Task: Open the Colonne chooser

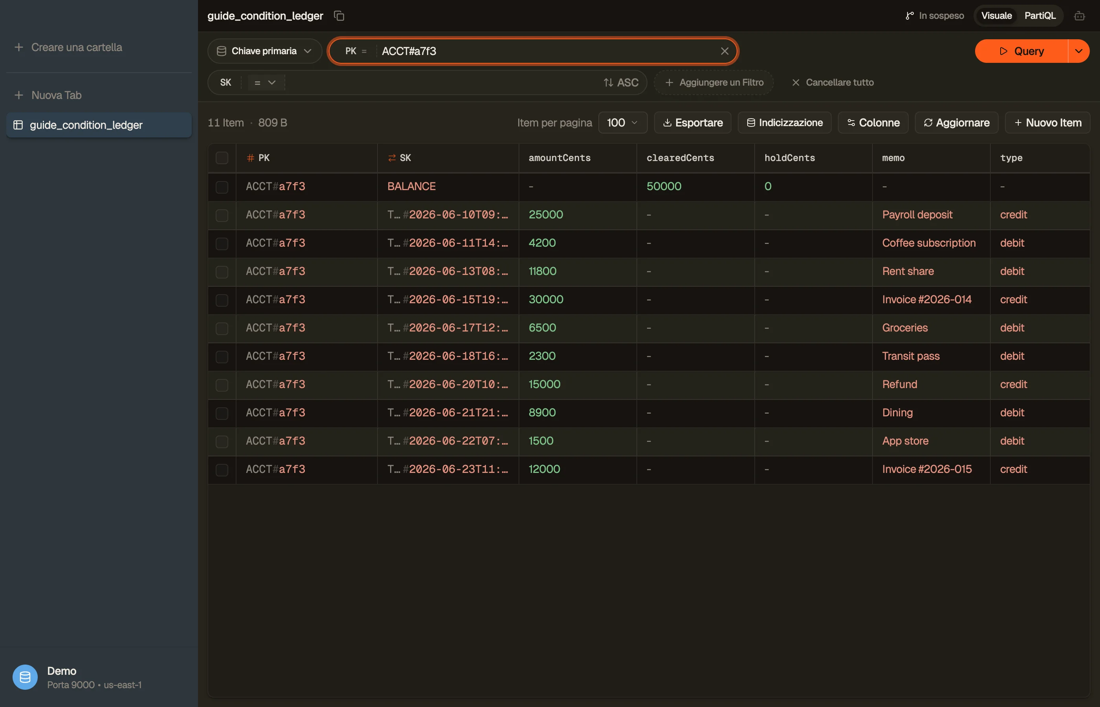Action: (873, 123)
